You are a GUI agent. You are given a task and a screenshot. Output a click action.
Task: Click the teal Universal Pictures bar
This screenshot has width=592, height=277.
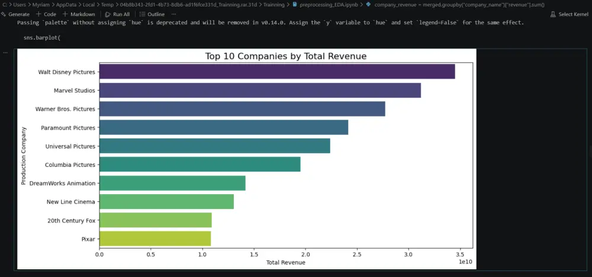(215, 146)
